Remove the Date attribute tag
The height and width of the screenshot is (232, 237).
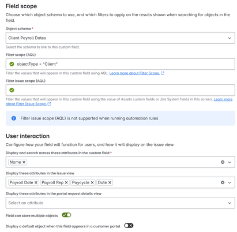[x=110, y=182]
